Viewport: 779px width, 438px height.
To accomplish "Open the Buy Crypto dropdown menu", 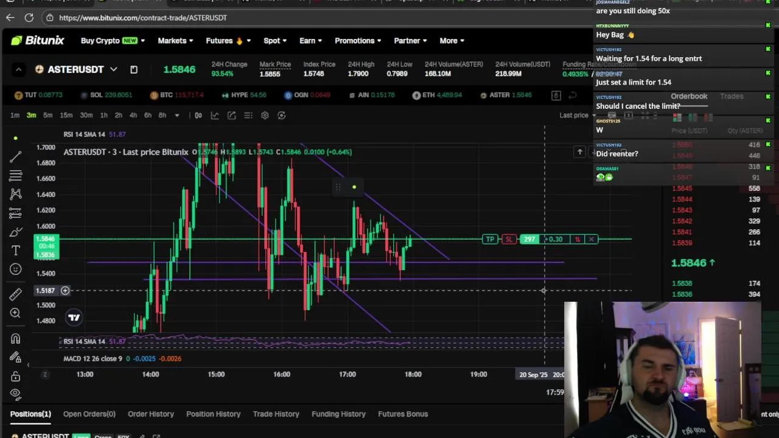I will coord(113,41).
